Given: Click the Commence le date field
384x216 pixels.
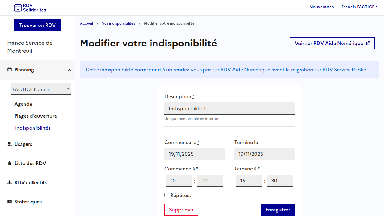Looking at the screenshot, I should click(x=195, y=154).
